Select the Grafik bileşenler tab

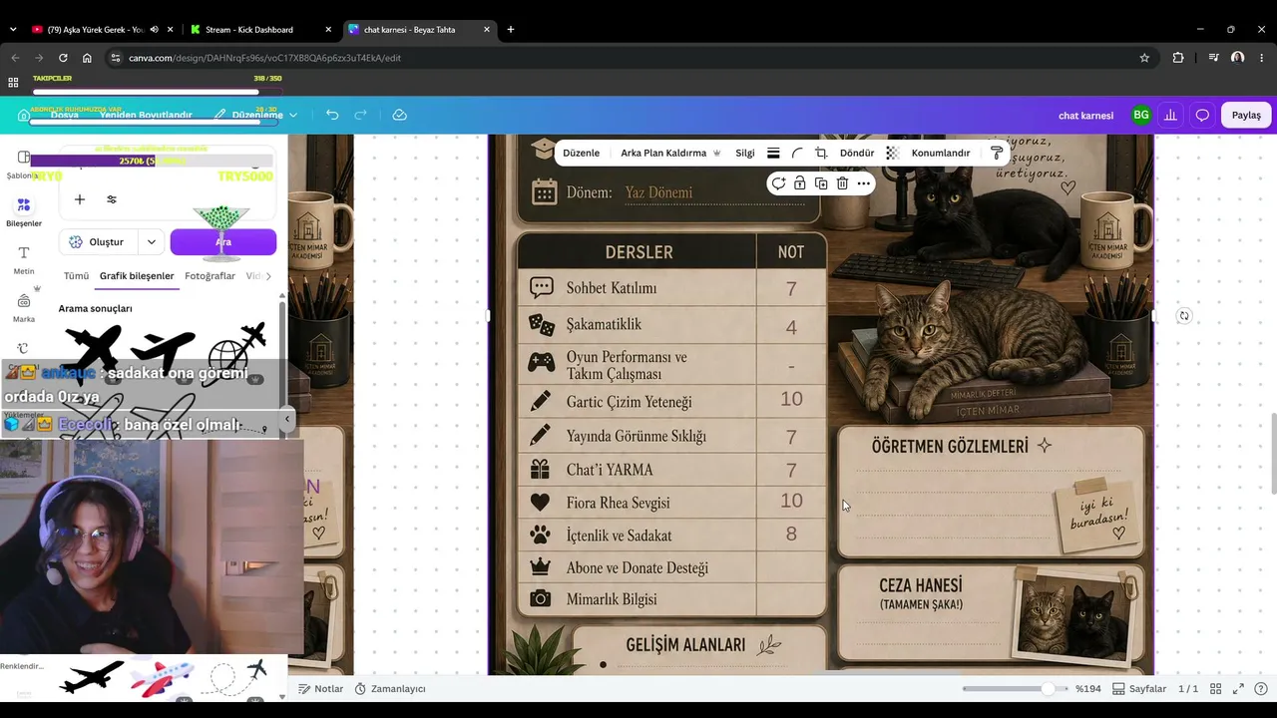137,276
